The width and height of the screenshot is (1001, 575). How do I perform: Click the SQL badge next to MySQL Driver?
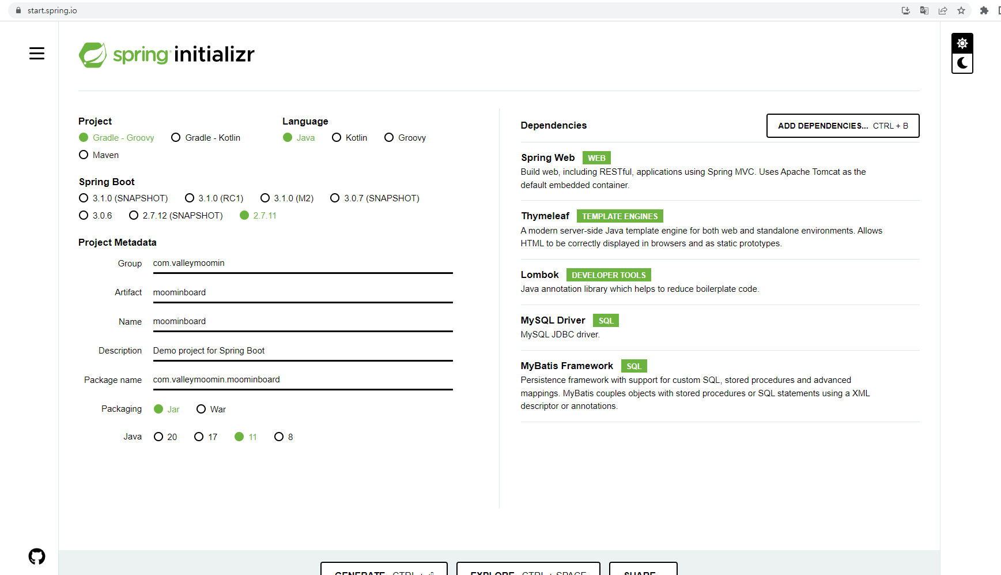(x=606, y=321)
